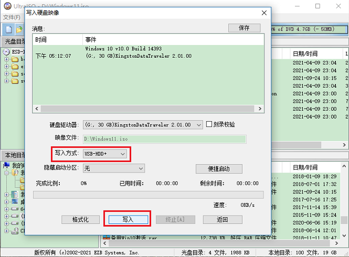
Task: Select the ESD disc root icon in tree
Action: (7, 52)
